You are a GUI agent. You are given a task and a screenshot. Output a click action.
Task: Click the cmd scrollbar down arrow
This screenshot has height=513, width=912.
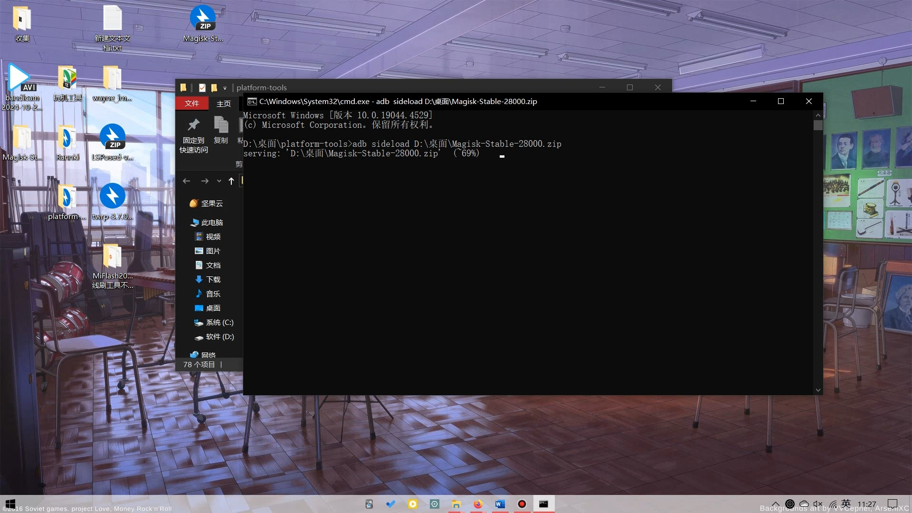click(818, 390)
